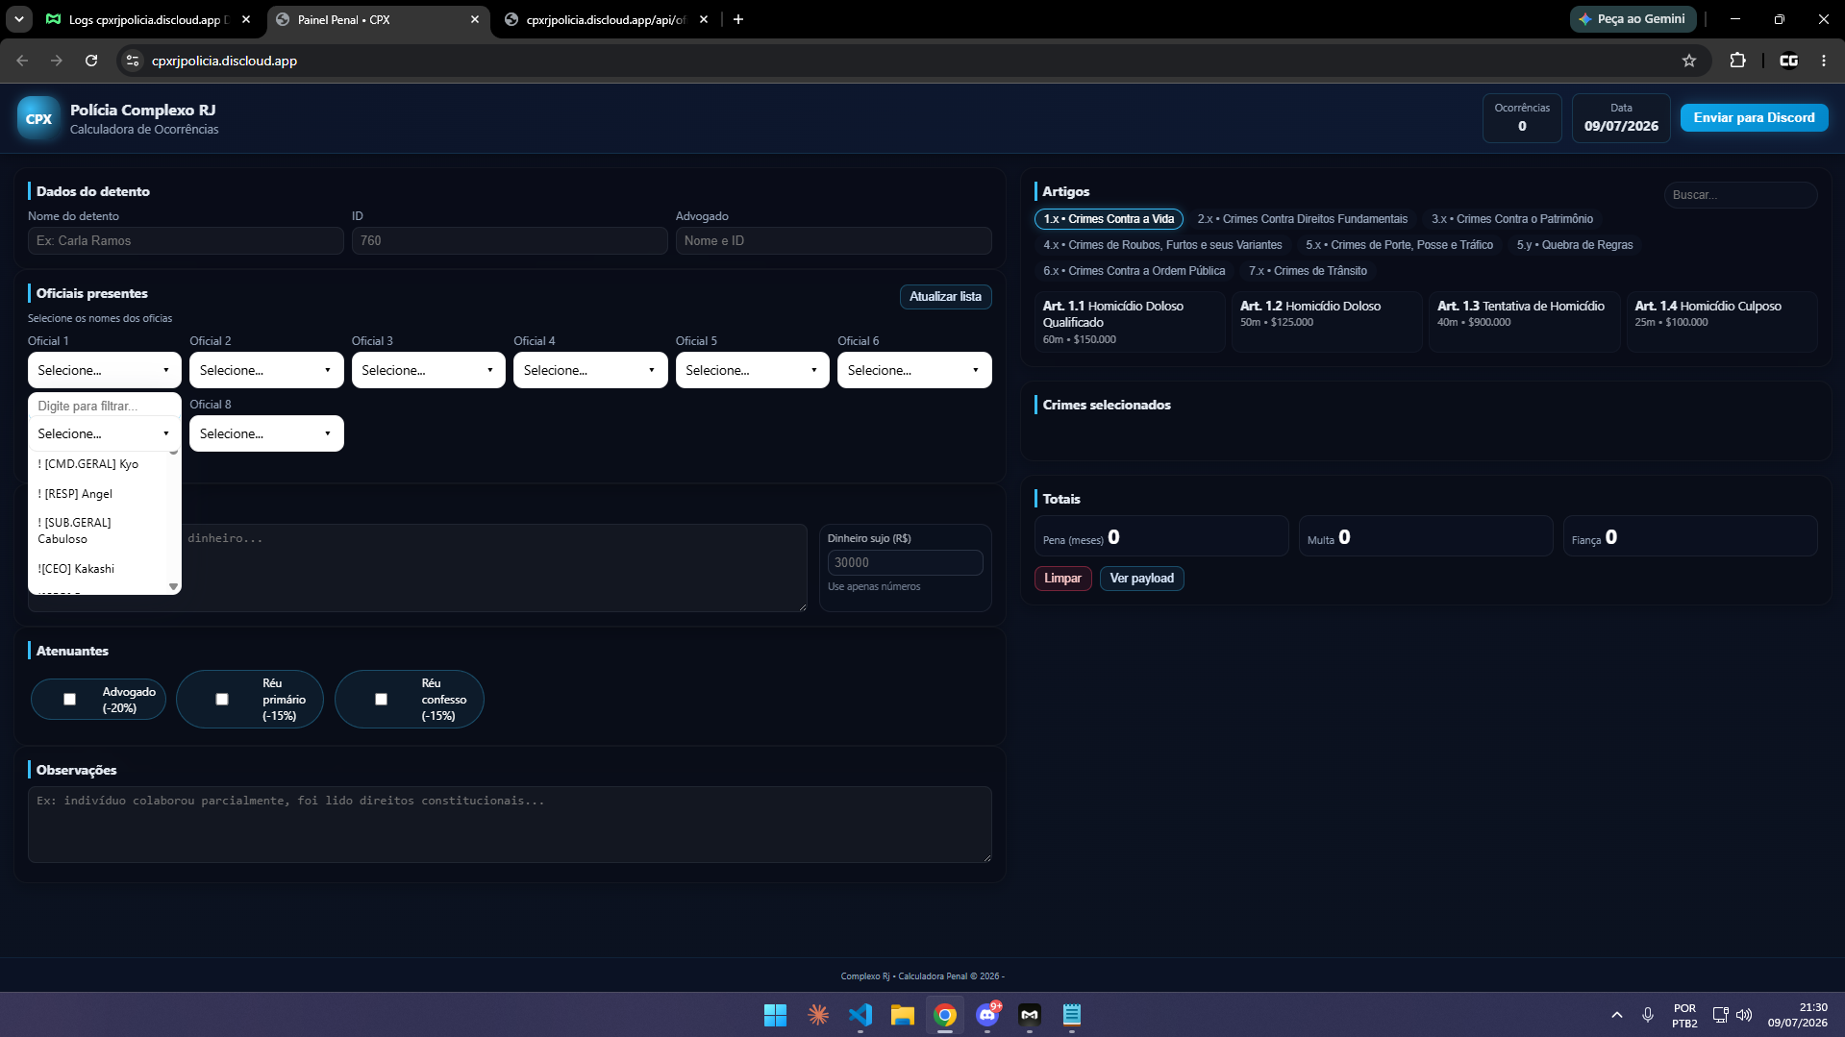Expand Oficial 4 selector
1845x1037 pixels.
[x=590, y=370]
